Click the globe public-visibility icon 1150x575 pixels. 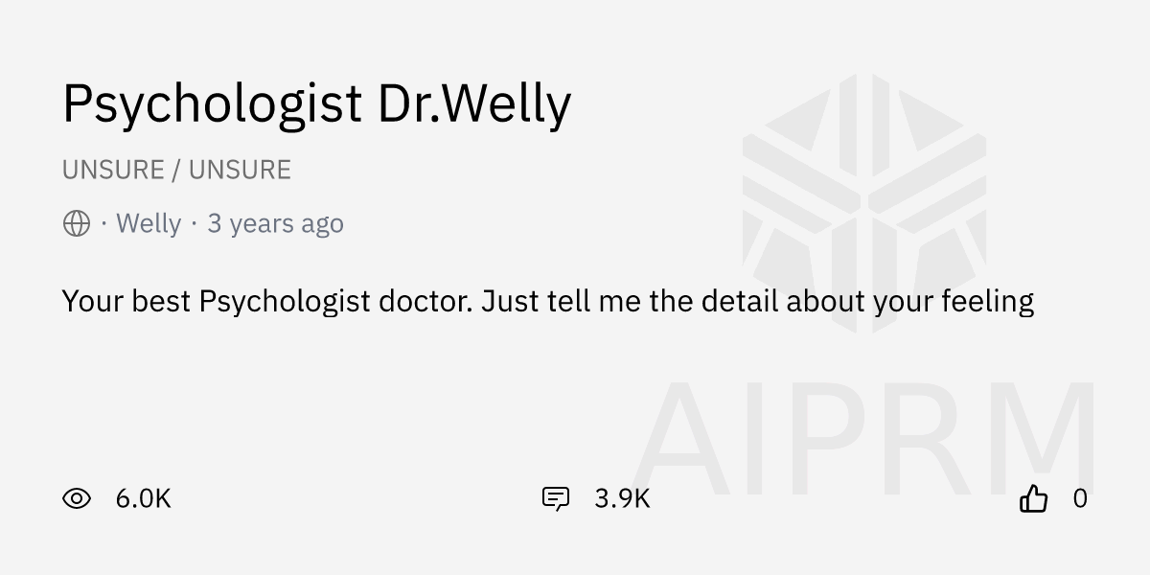coord(77,223)
